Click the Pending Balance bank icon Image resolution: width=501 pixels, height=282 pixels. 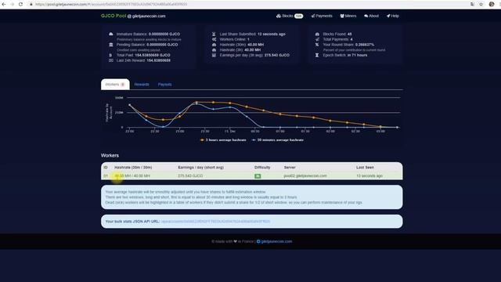111,45
